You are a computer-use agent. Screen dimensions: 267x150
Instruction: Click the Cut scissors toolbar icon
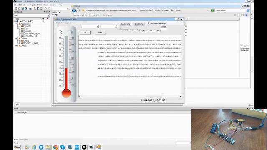click(x=35, y=8)
